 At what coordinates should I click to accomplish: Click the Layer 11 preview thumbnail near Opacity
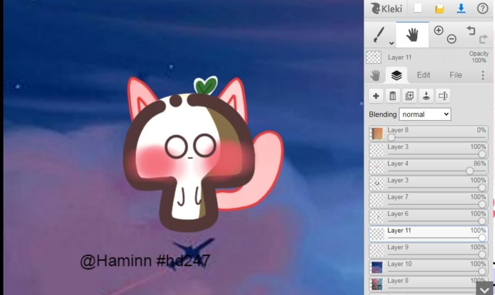374,58
